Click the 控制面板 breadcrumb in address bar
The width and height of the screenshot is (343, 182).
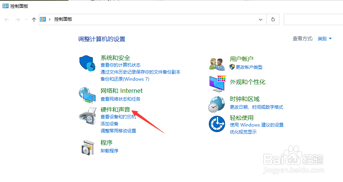63,19
